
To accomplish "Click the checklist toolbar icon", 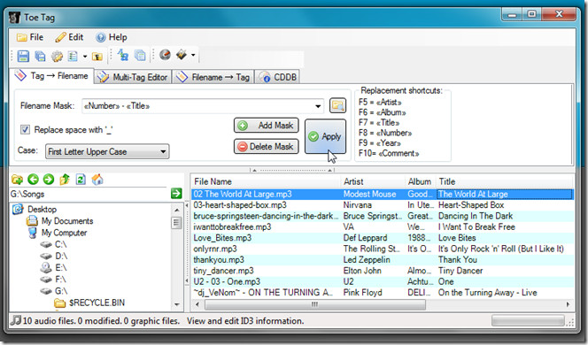I will (73, 57).
